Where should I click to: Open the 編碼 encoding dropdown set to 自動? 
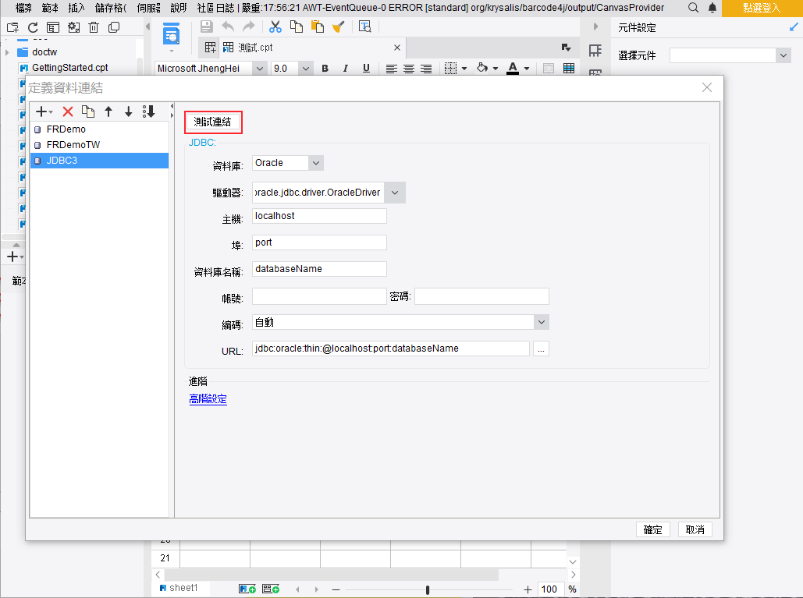point(542,321)
